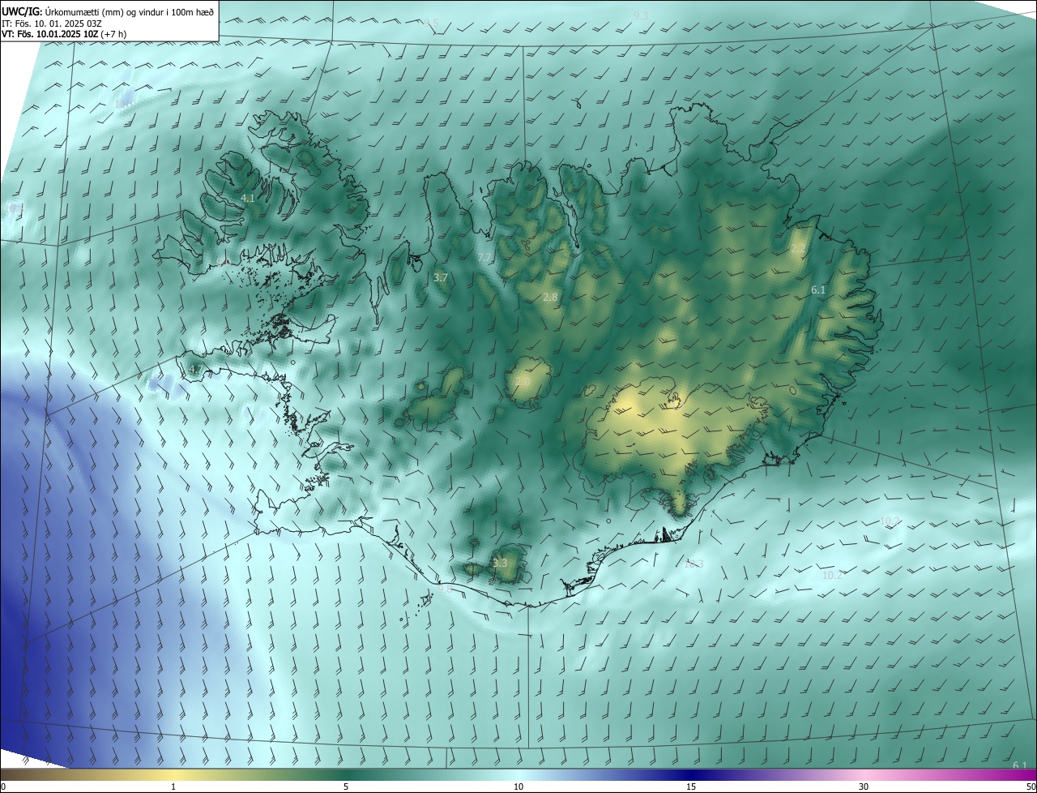Pick the "50" tick on the colour scale
This screenshot has width=1037, height=793.
tap(1031, 787)
